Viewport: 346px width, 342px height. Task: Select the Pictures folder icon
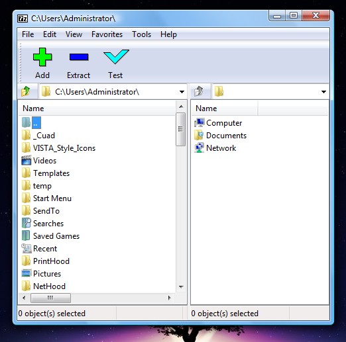(26, 273)
